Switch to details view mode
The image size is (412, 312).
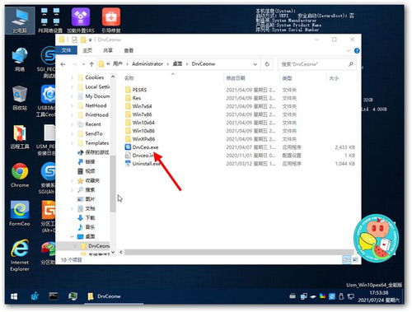point(347,259)
